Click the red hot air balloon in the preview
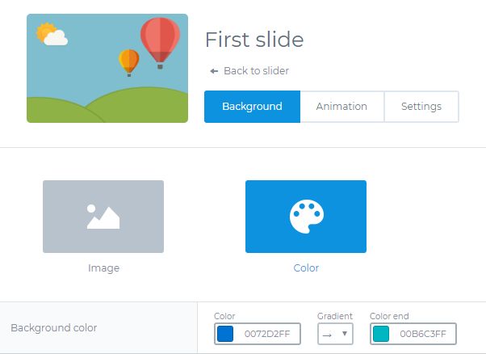486x354 pixels. tap(159, 39)
